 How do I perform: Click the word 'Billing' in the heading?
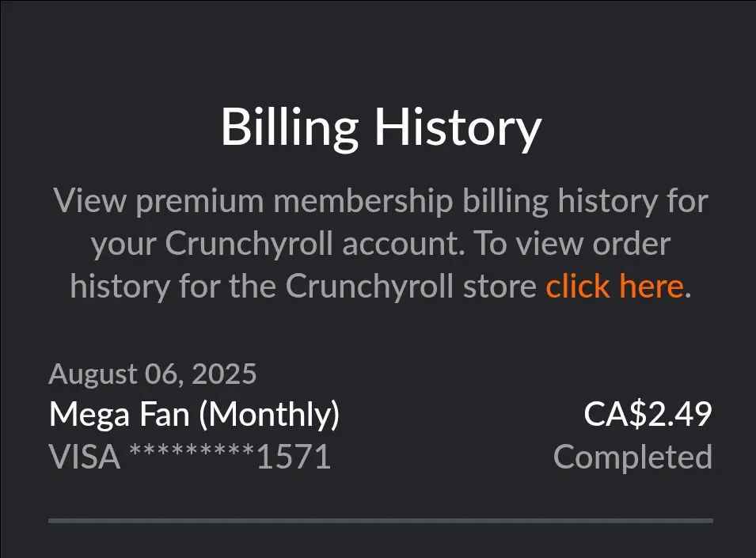[x=289, y=127]
